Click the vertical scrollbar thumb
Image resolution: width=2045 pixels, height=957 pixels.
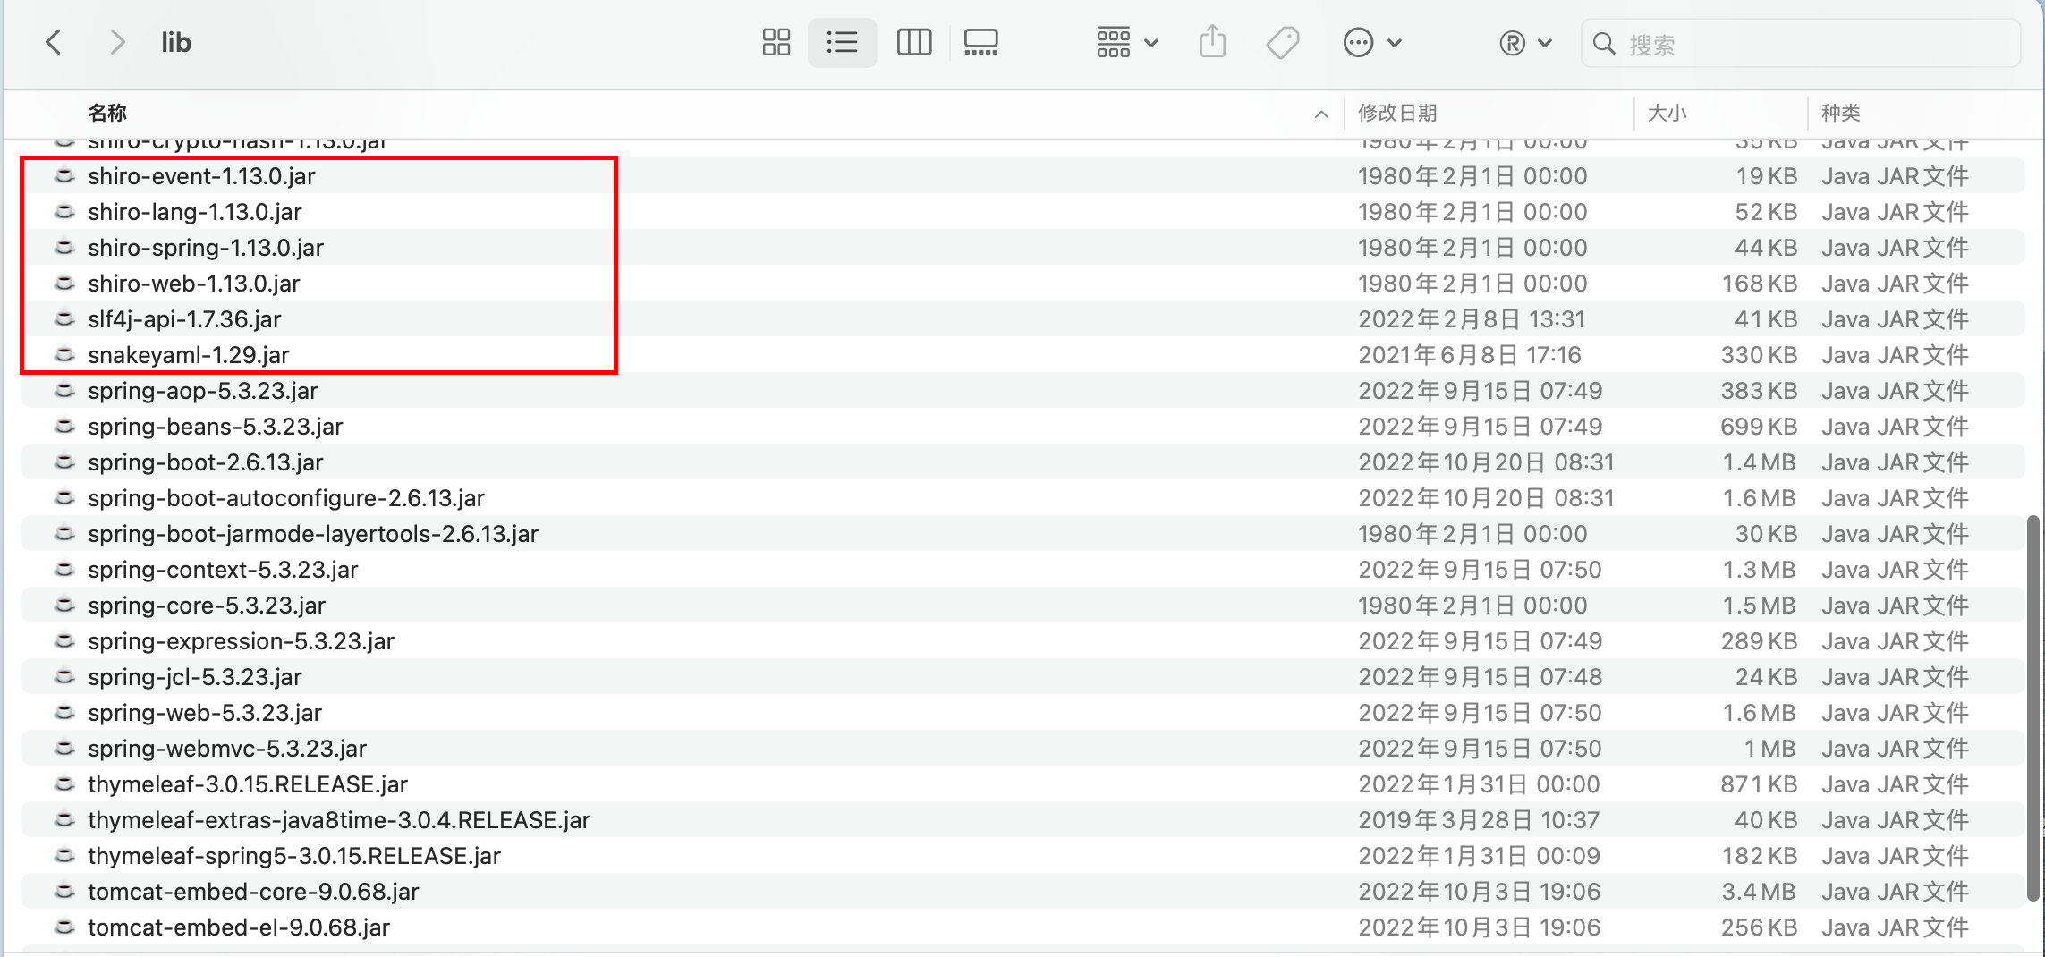pos(2032,707)
